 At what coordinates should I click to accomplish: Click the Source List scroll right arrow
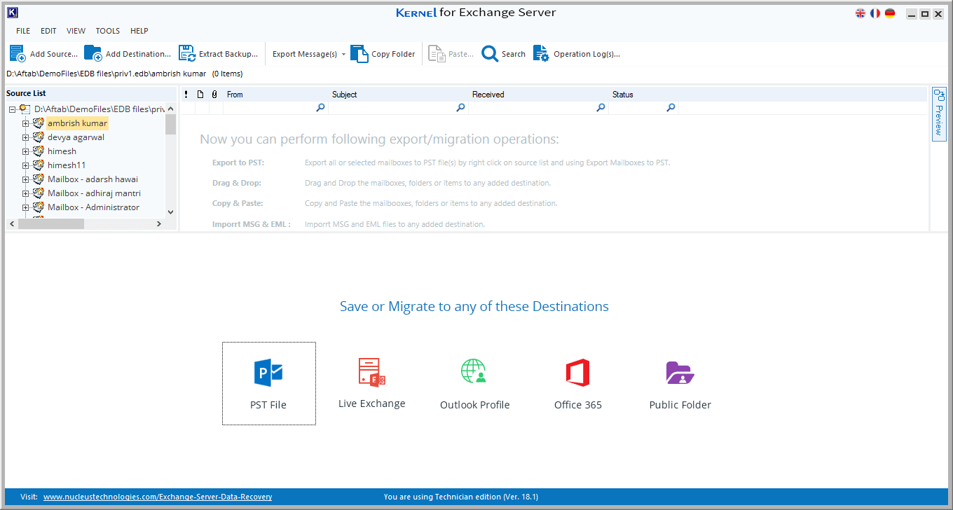click(159, 223)
